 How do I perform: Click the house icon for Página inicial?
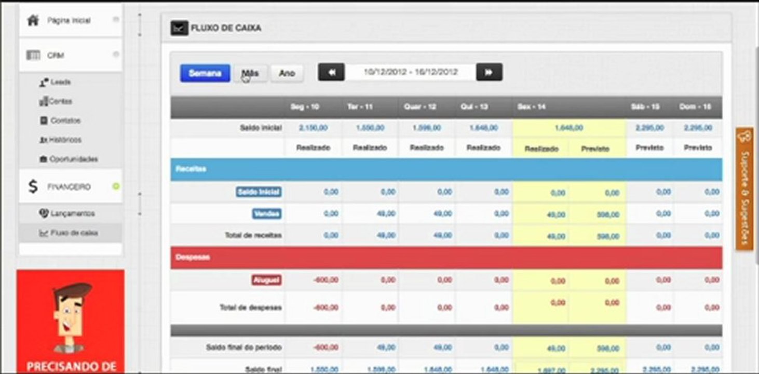(33, 20)
